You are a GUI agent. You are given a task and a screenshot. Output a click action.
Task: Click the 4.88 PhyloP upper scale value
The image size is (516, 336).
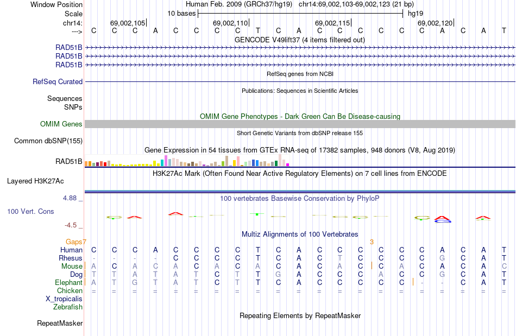pyautogui.click(x=70, y=198)
